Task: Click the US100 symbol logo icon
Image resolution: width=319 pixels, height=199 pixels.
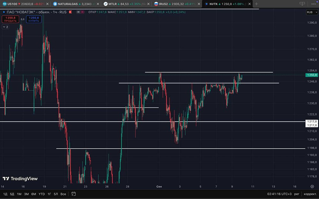Action: (x=4, y=4)
